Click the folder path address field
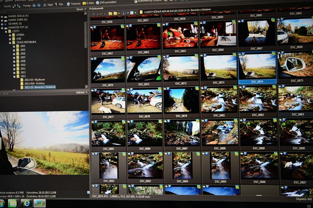The height and width of the screenshot is (208, 313). point(225,10)
